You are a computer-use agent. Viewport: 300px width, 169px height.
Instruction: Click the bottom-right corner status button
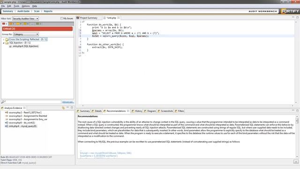pyautogui.click(x=296, y=162)
